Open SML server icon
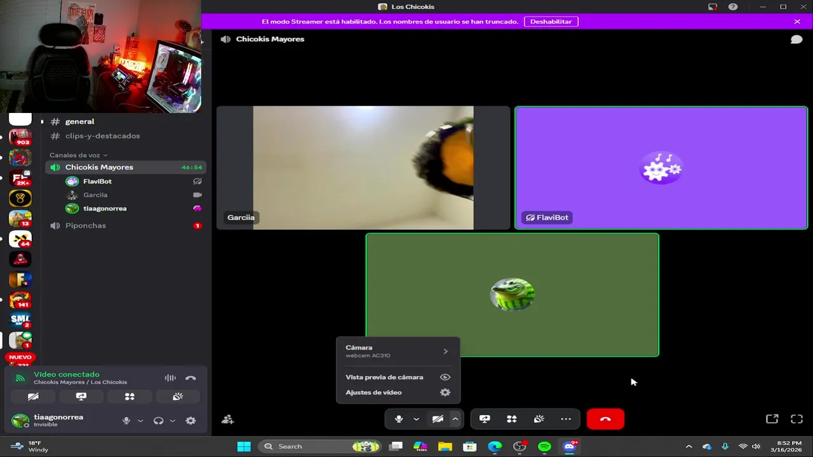This screenshot has width=813, height=457. coord(20,320)
